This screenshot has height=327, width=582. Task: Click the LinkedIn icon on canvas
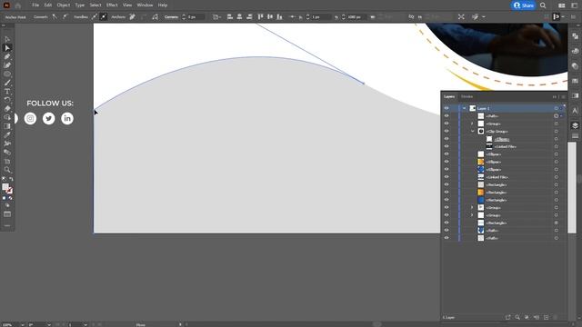tap(67, 119)
